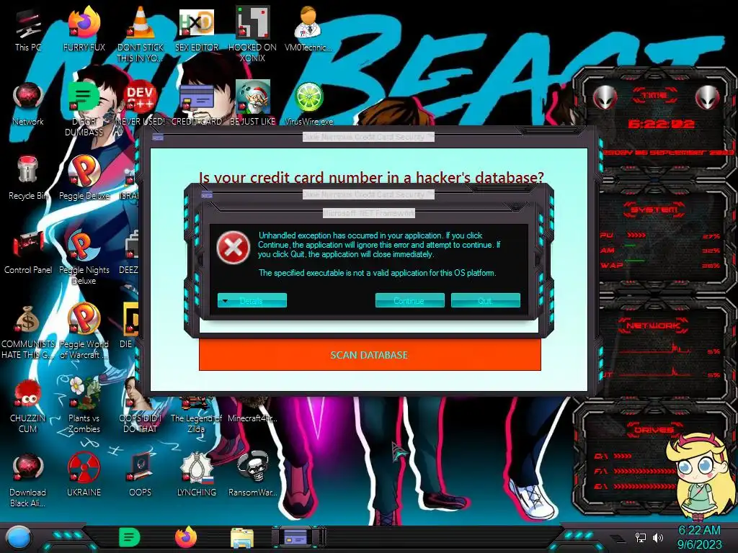Image resolution: width=738 pixels, height=553 pixels.
Task: Open the VirusWire.exe lime icon
Action: click(x=308, y=104)
